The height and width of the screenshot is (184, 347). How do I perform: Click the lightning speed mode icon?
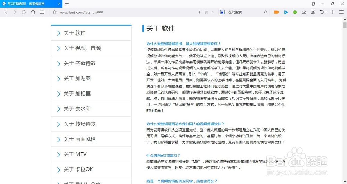tap(200, 12)
